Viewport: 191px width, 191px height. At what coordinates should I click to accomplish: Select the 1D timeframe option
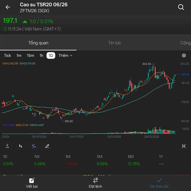(x=51, y=55)
